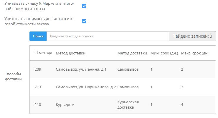This screenshot has height=118, width=218.
Task: Click the "Учитывать стоимость доставки" label text
Action: click(x=39, y=21)
